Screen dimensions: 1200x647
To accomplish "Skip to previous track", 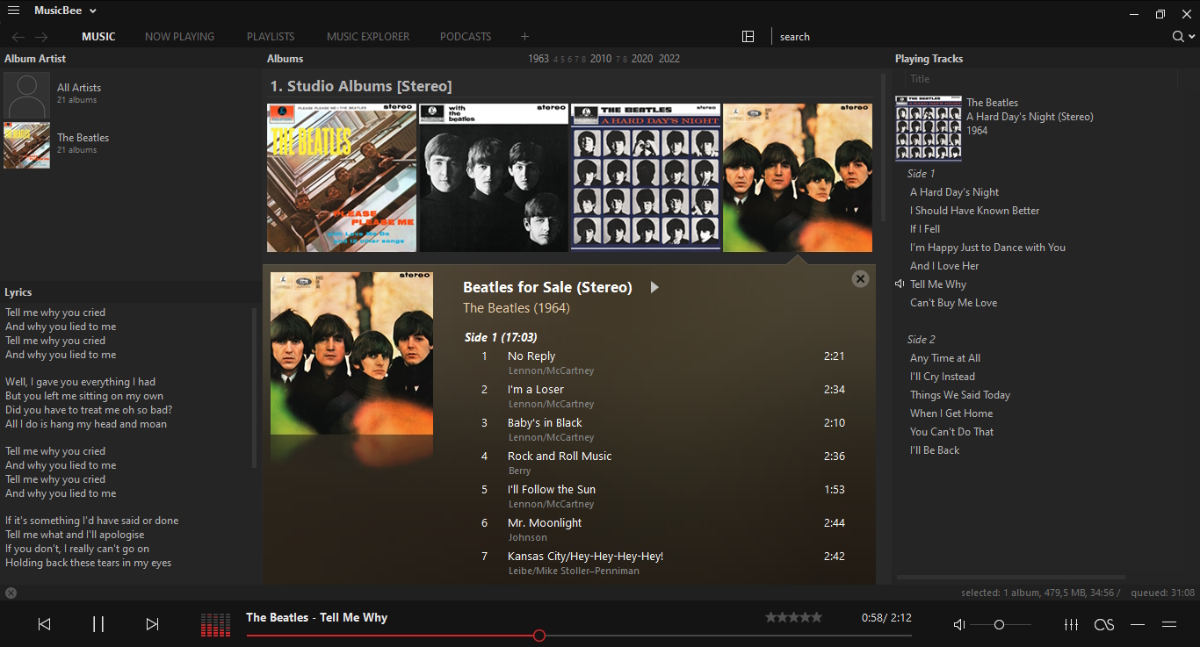I will pos(44,624).
